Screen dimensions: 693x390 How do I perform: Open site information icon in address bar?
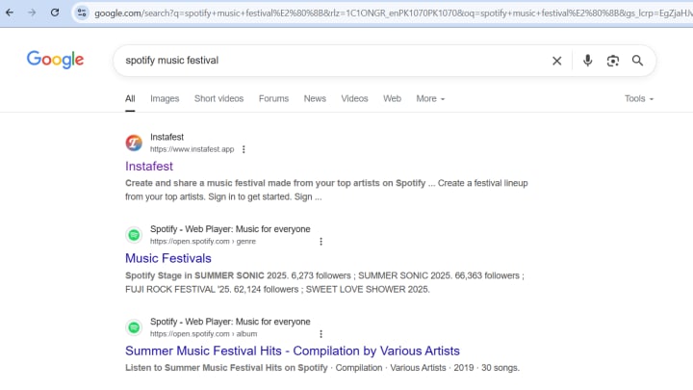(82, 13)
